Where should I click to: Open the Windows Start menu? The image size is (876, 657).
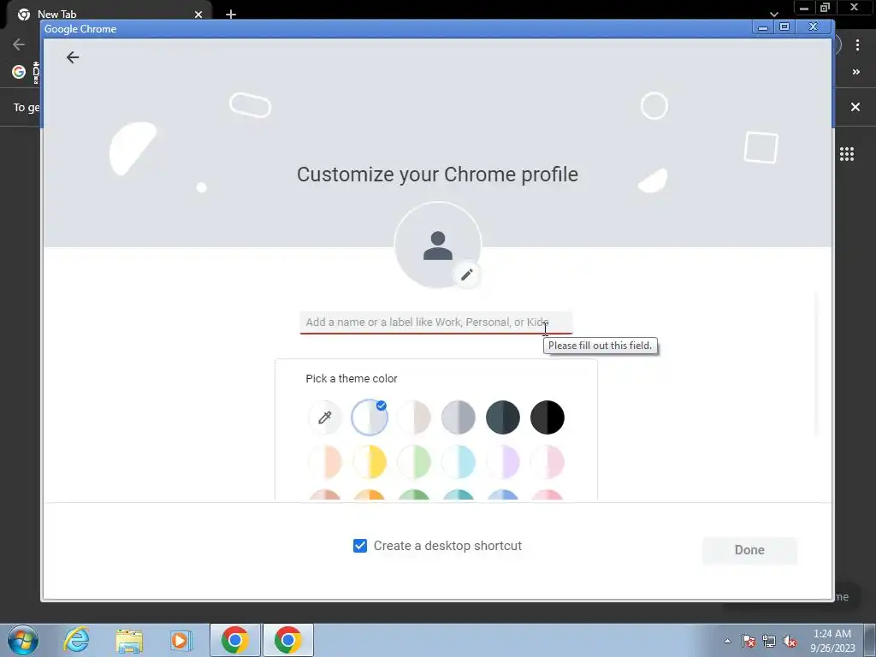coord(23,640)
